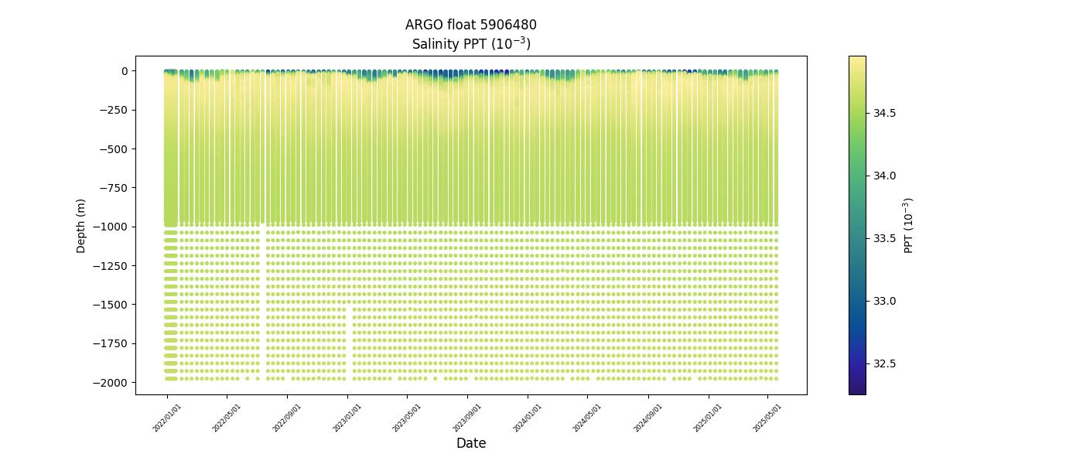1083x464 pixels.
Task: Click the 2024/05/01 date tick label
Action: (588, 418)
